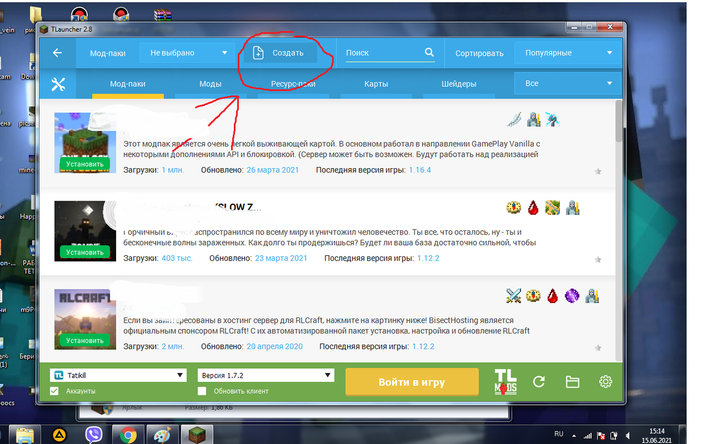Click the 26 марта 2021 update date
Screen dimensions: 711x444
point(273,170)
